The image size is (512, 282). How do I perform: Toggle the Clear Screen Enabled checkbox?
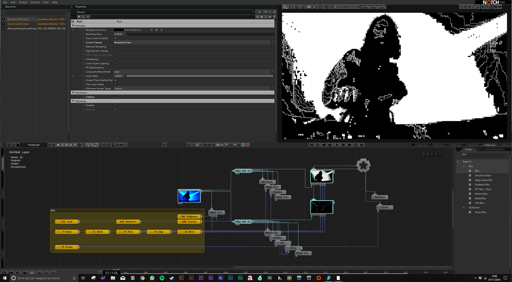(115, 38)
